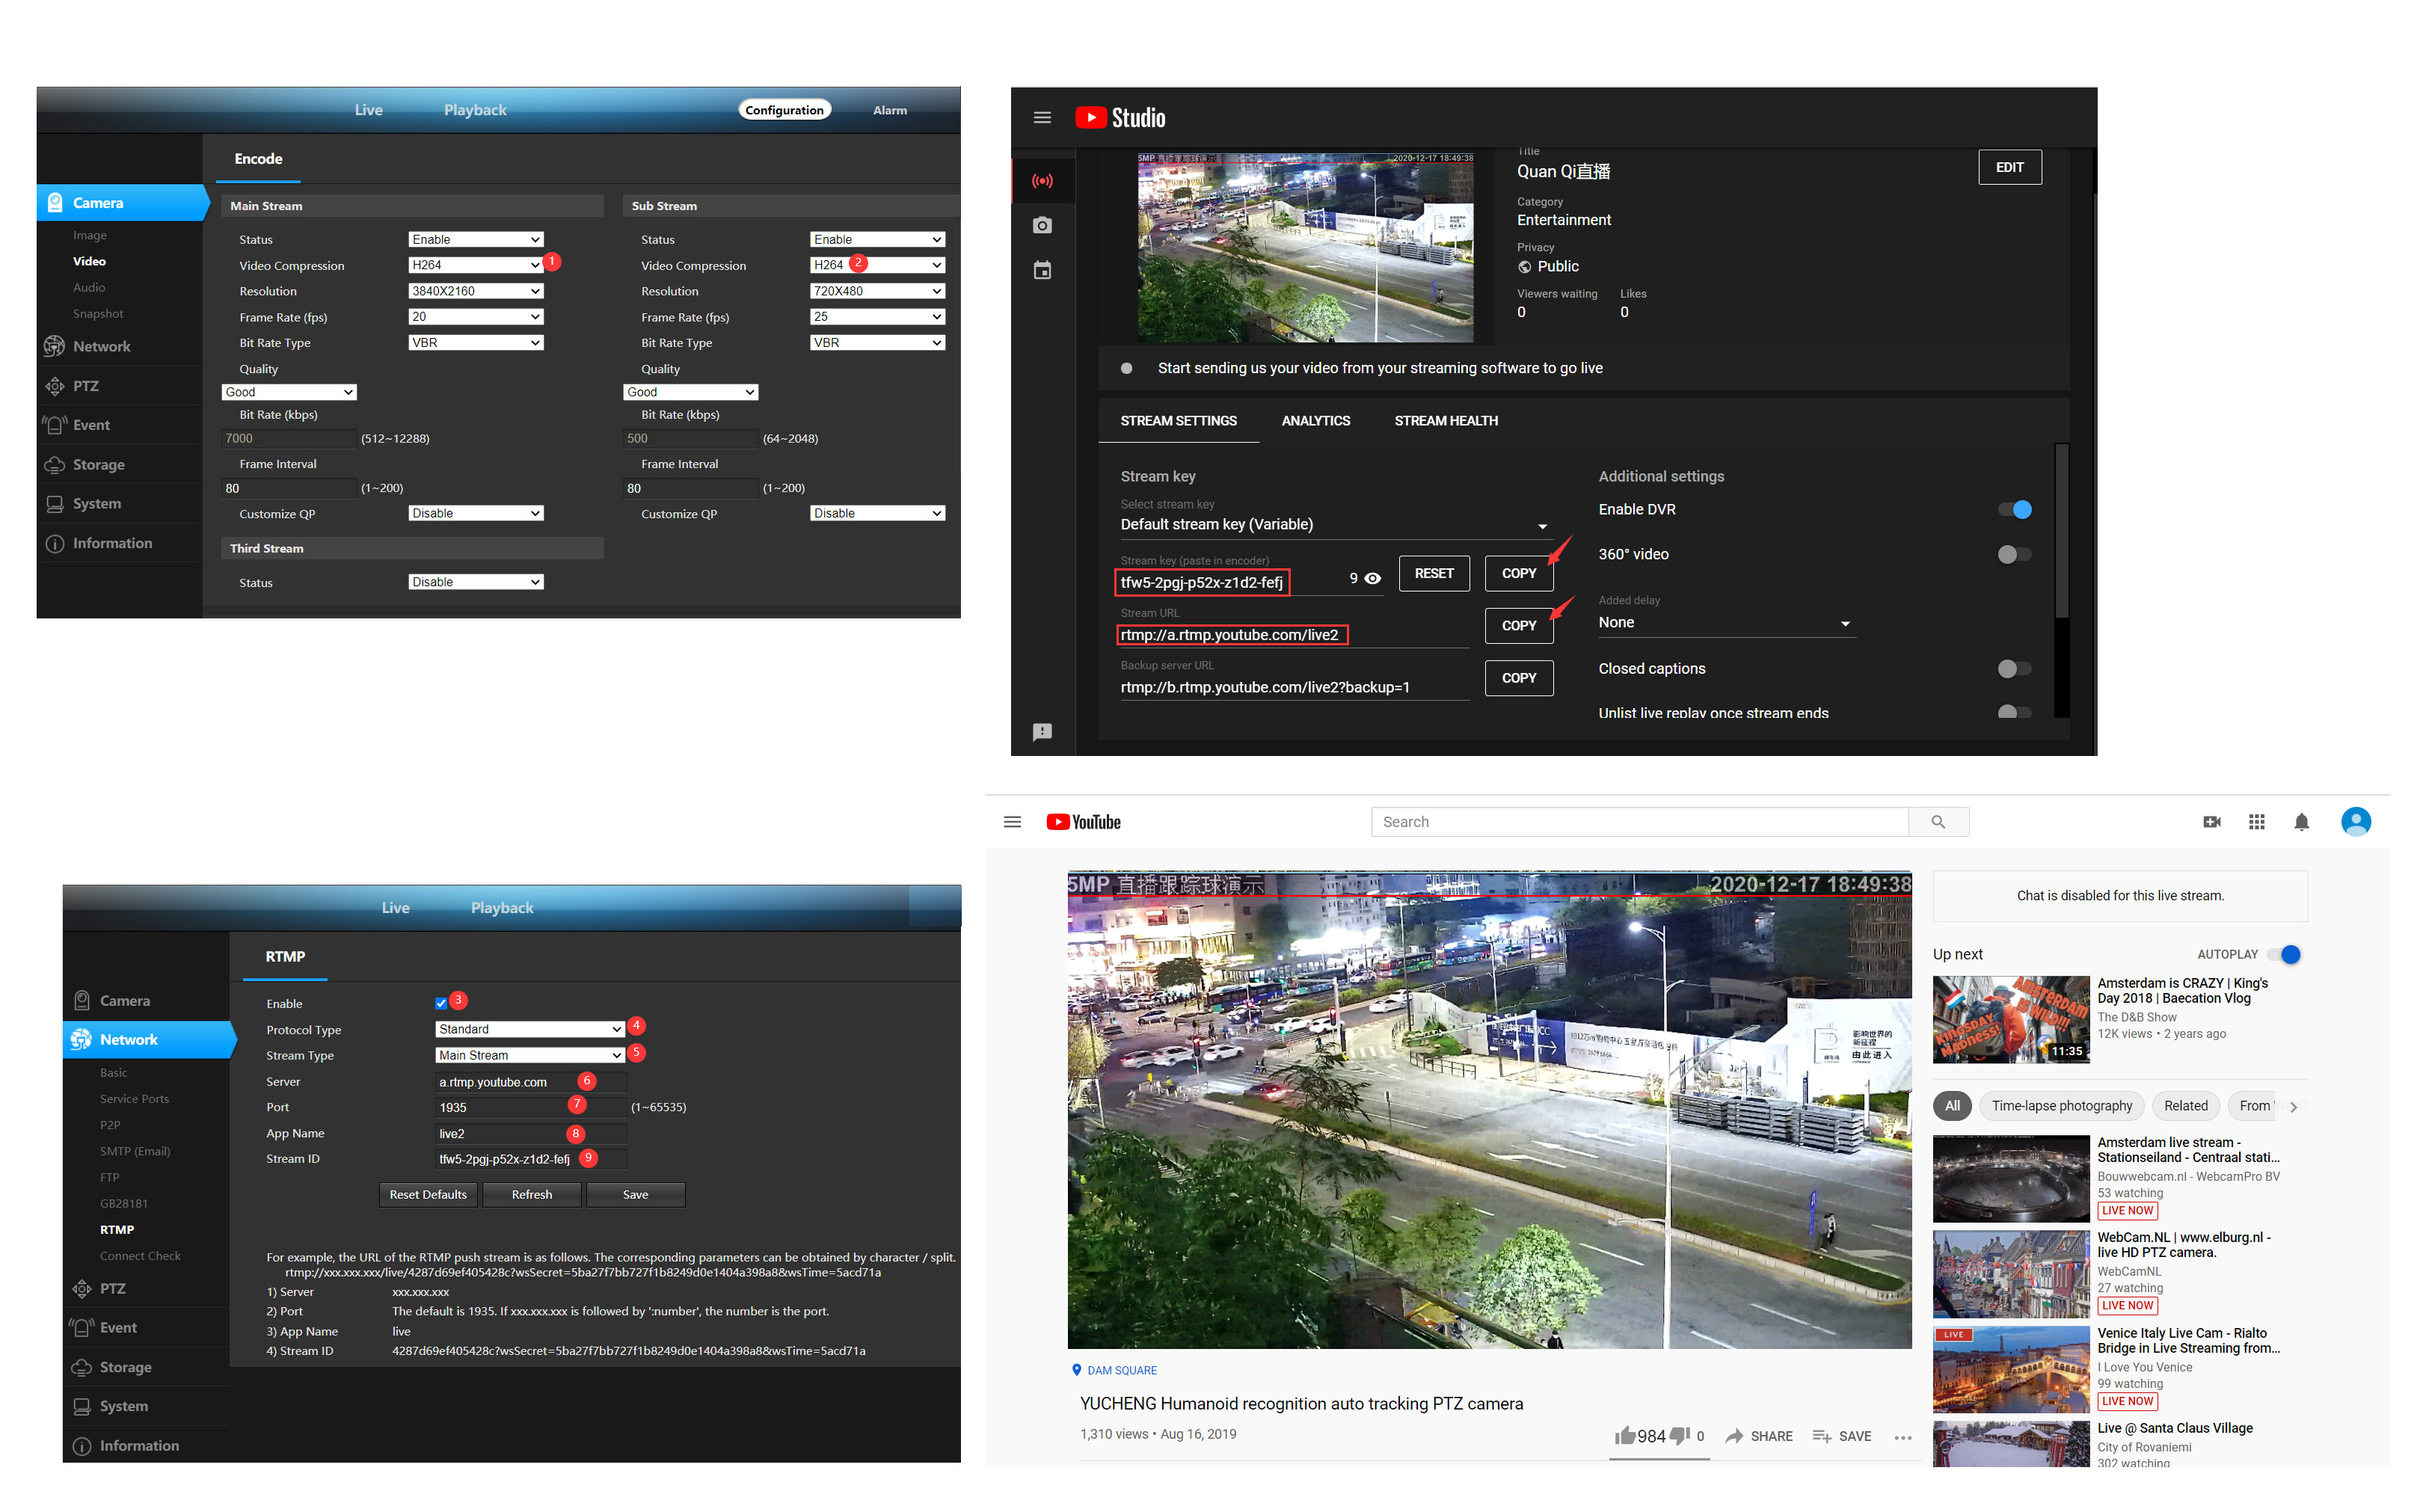Open YouTube notifications bell
This screenshot has width=2423, height=1512.
tap(2301, 822)
